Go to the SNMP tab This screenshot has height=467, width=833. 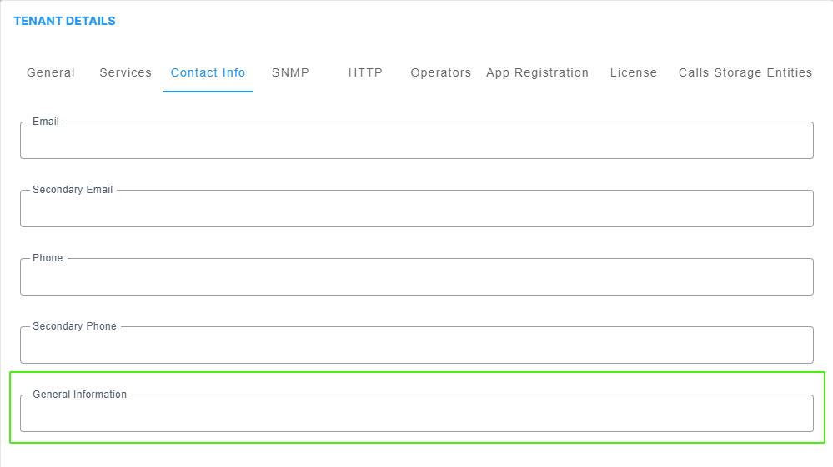tap(290, 72)
